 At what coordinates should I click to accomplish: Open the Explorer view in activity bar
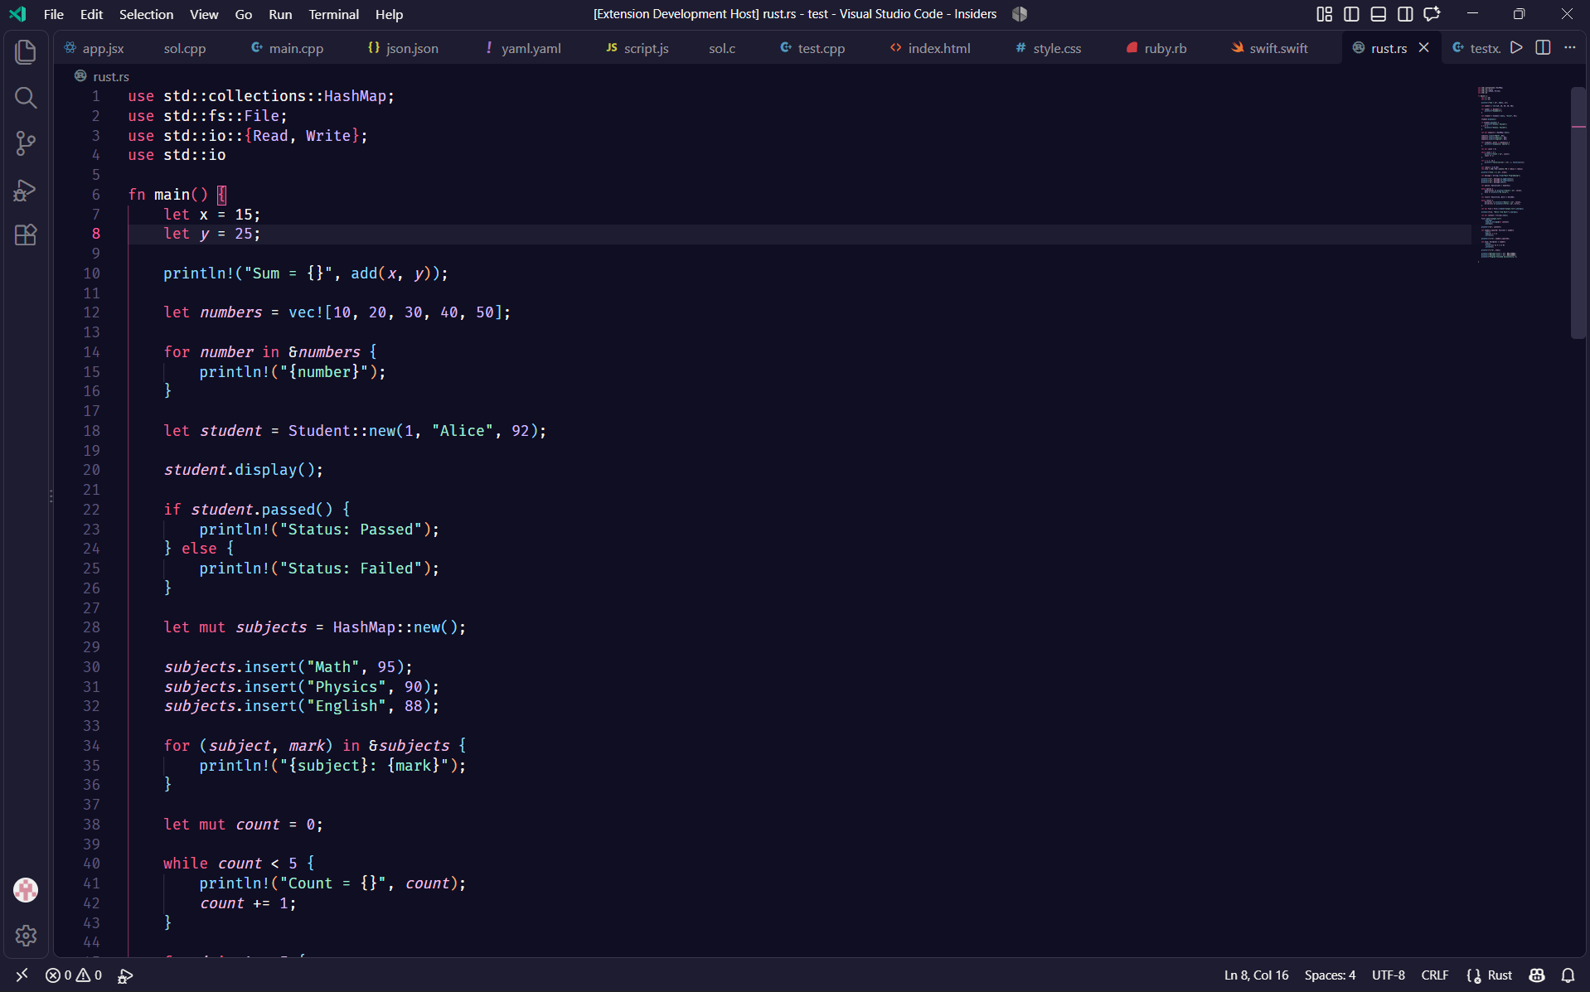pyautogui.click(x=26, y=52)
